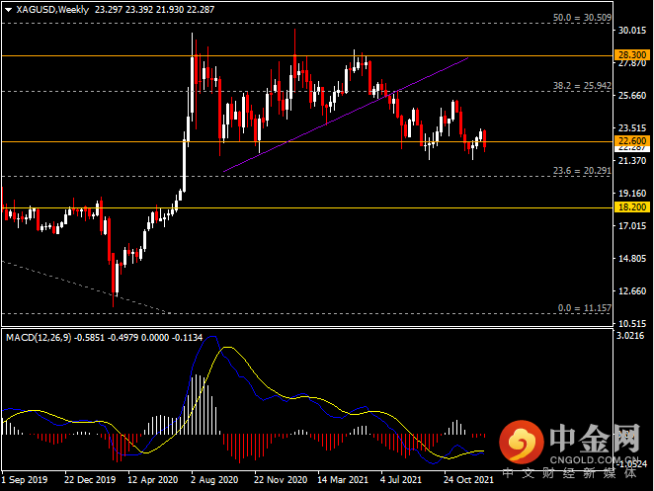Screen dimensions: 654x491
Task: Click the 3.0216 MACD axis value
Action: tap(630, 335)
